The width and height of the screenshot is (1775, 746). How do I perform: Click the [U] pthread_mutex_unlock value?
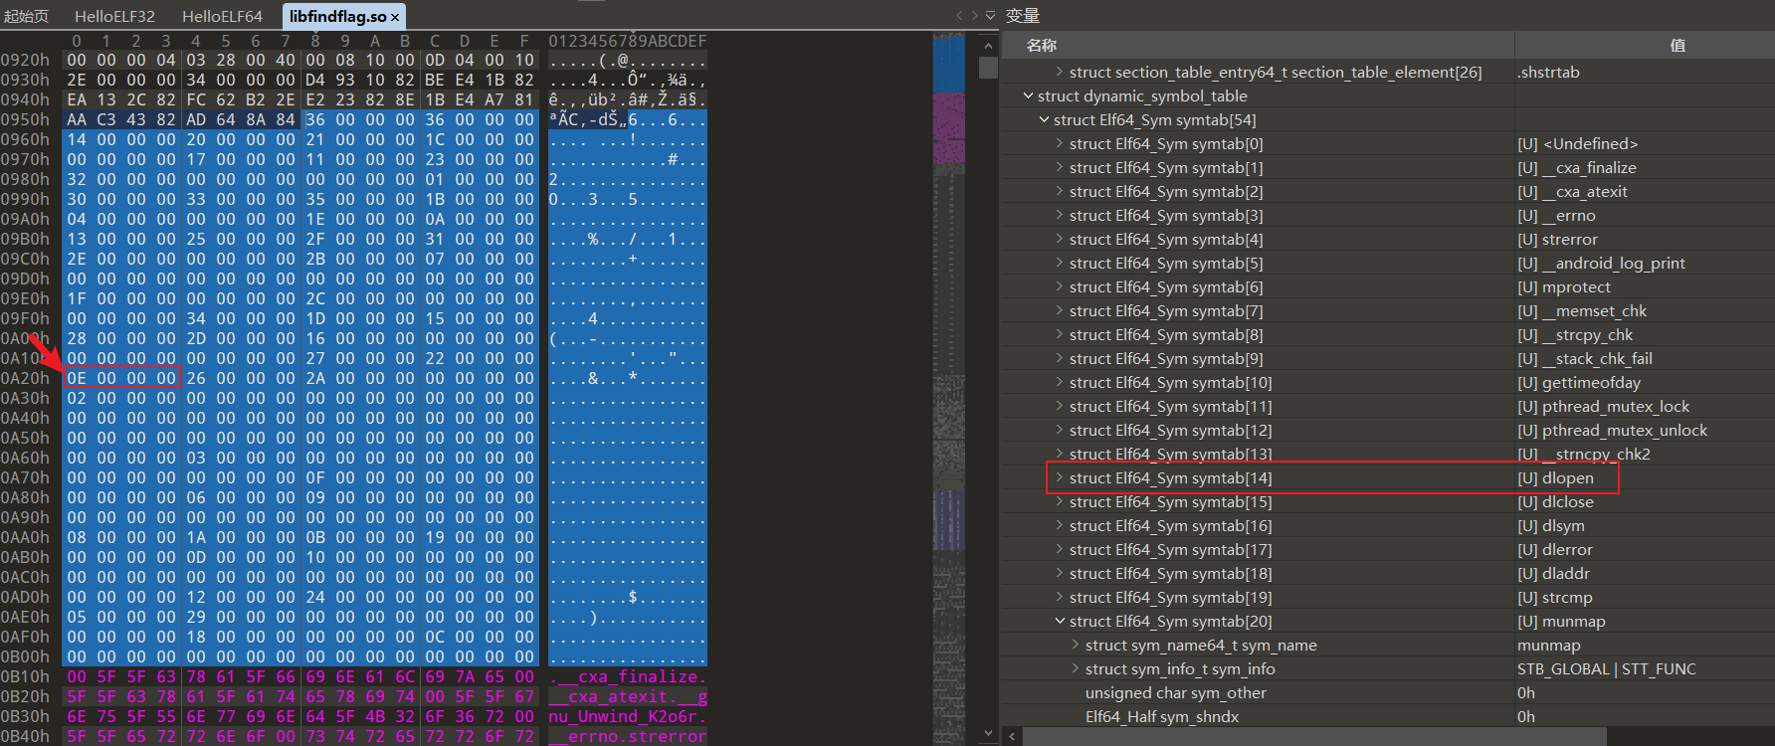click(1612, 430)
